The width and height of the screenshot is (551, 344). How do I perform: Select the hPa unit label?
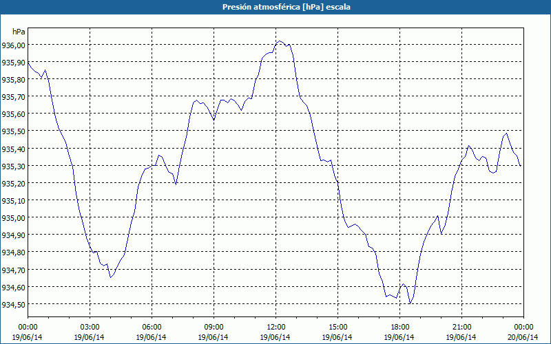click(x=19, y=32)
